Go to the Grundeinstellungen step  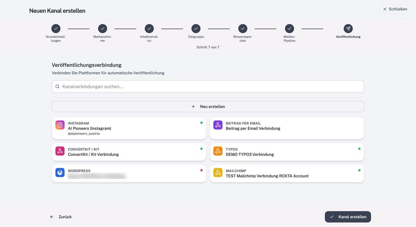[56, 29]
